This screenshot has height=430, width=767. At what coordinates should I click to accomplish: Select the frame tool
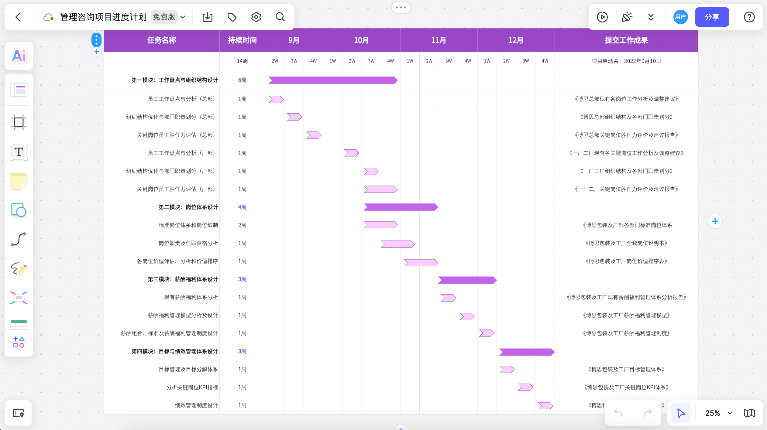pos(19,122)
